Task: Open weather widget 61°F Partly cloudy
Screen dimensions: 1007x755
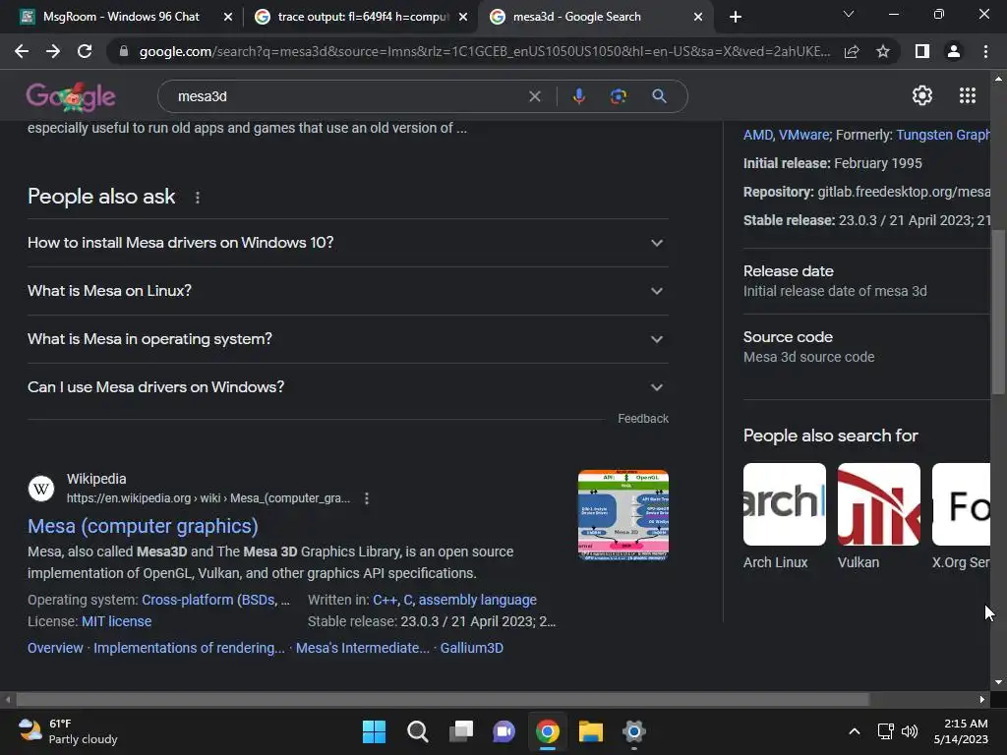Action: (68, 731)
